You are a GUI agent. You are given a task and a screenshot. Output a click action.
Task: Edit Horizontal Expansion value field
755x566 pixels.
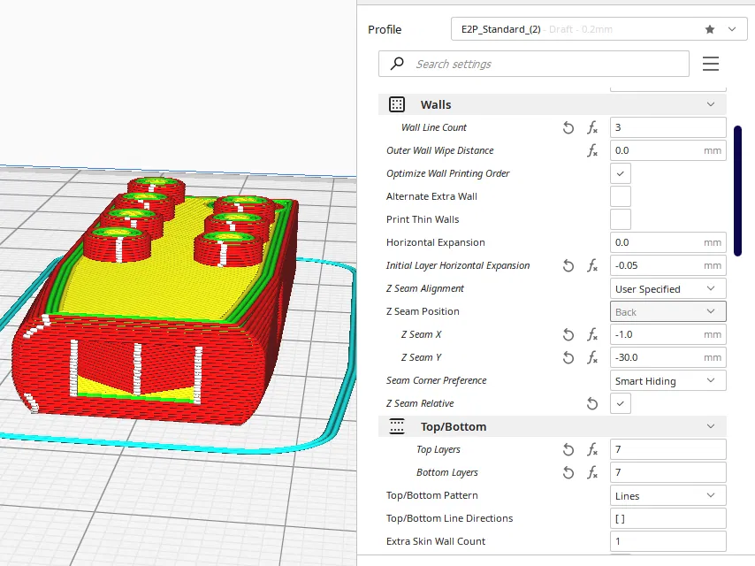click(667, 242)
